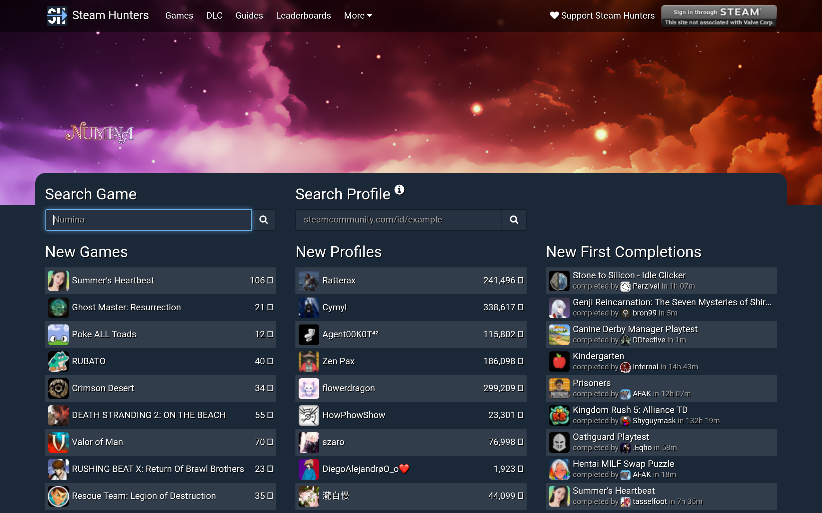The height and width of the screenshot is (513, 822).
Task: Click DDtective profile name link
Action: click(649, 340)
